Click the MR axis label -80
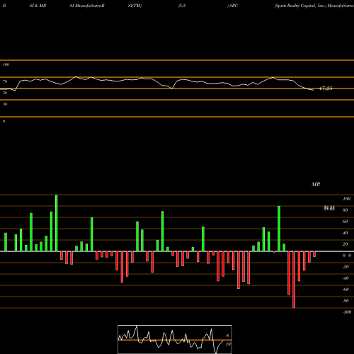The width and height of the screenshot is (354, 354). 346,301
